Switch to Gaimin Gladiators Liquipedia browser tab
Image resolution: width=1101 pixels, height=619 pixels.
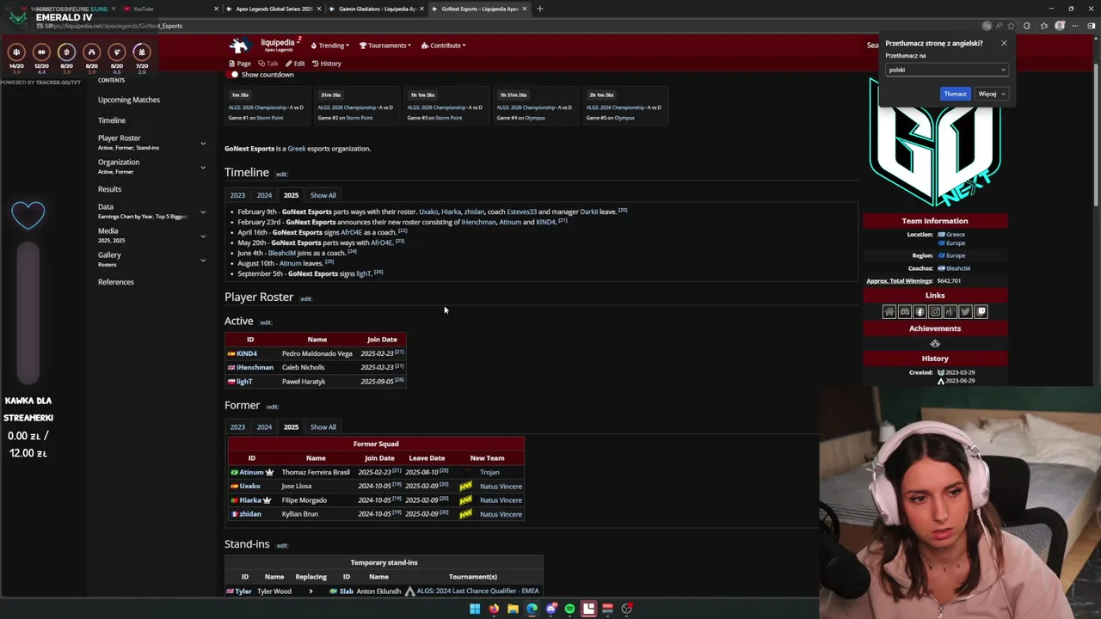377,9
